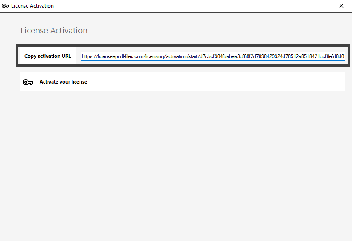The width and height of the screenshot is (352, 241).
Task: Focus the activation URL text field
Action: (213, 56)
